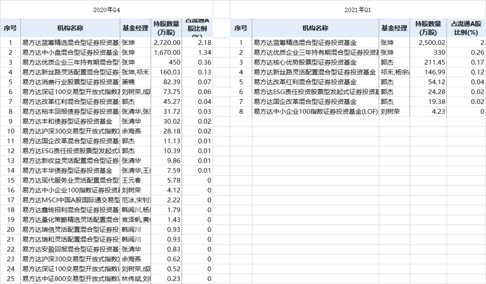Click the 持股数量(万股) header in the 2021年Q1 table
This screenshot has height=284, width=486.
(428, 28)
